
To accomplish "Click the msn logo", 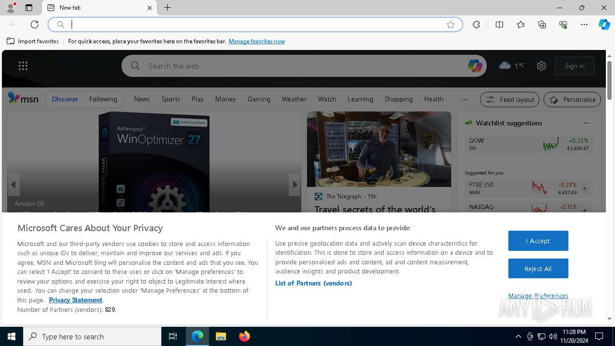I will coord(23,99).
